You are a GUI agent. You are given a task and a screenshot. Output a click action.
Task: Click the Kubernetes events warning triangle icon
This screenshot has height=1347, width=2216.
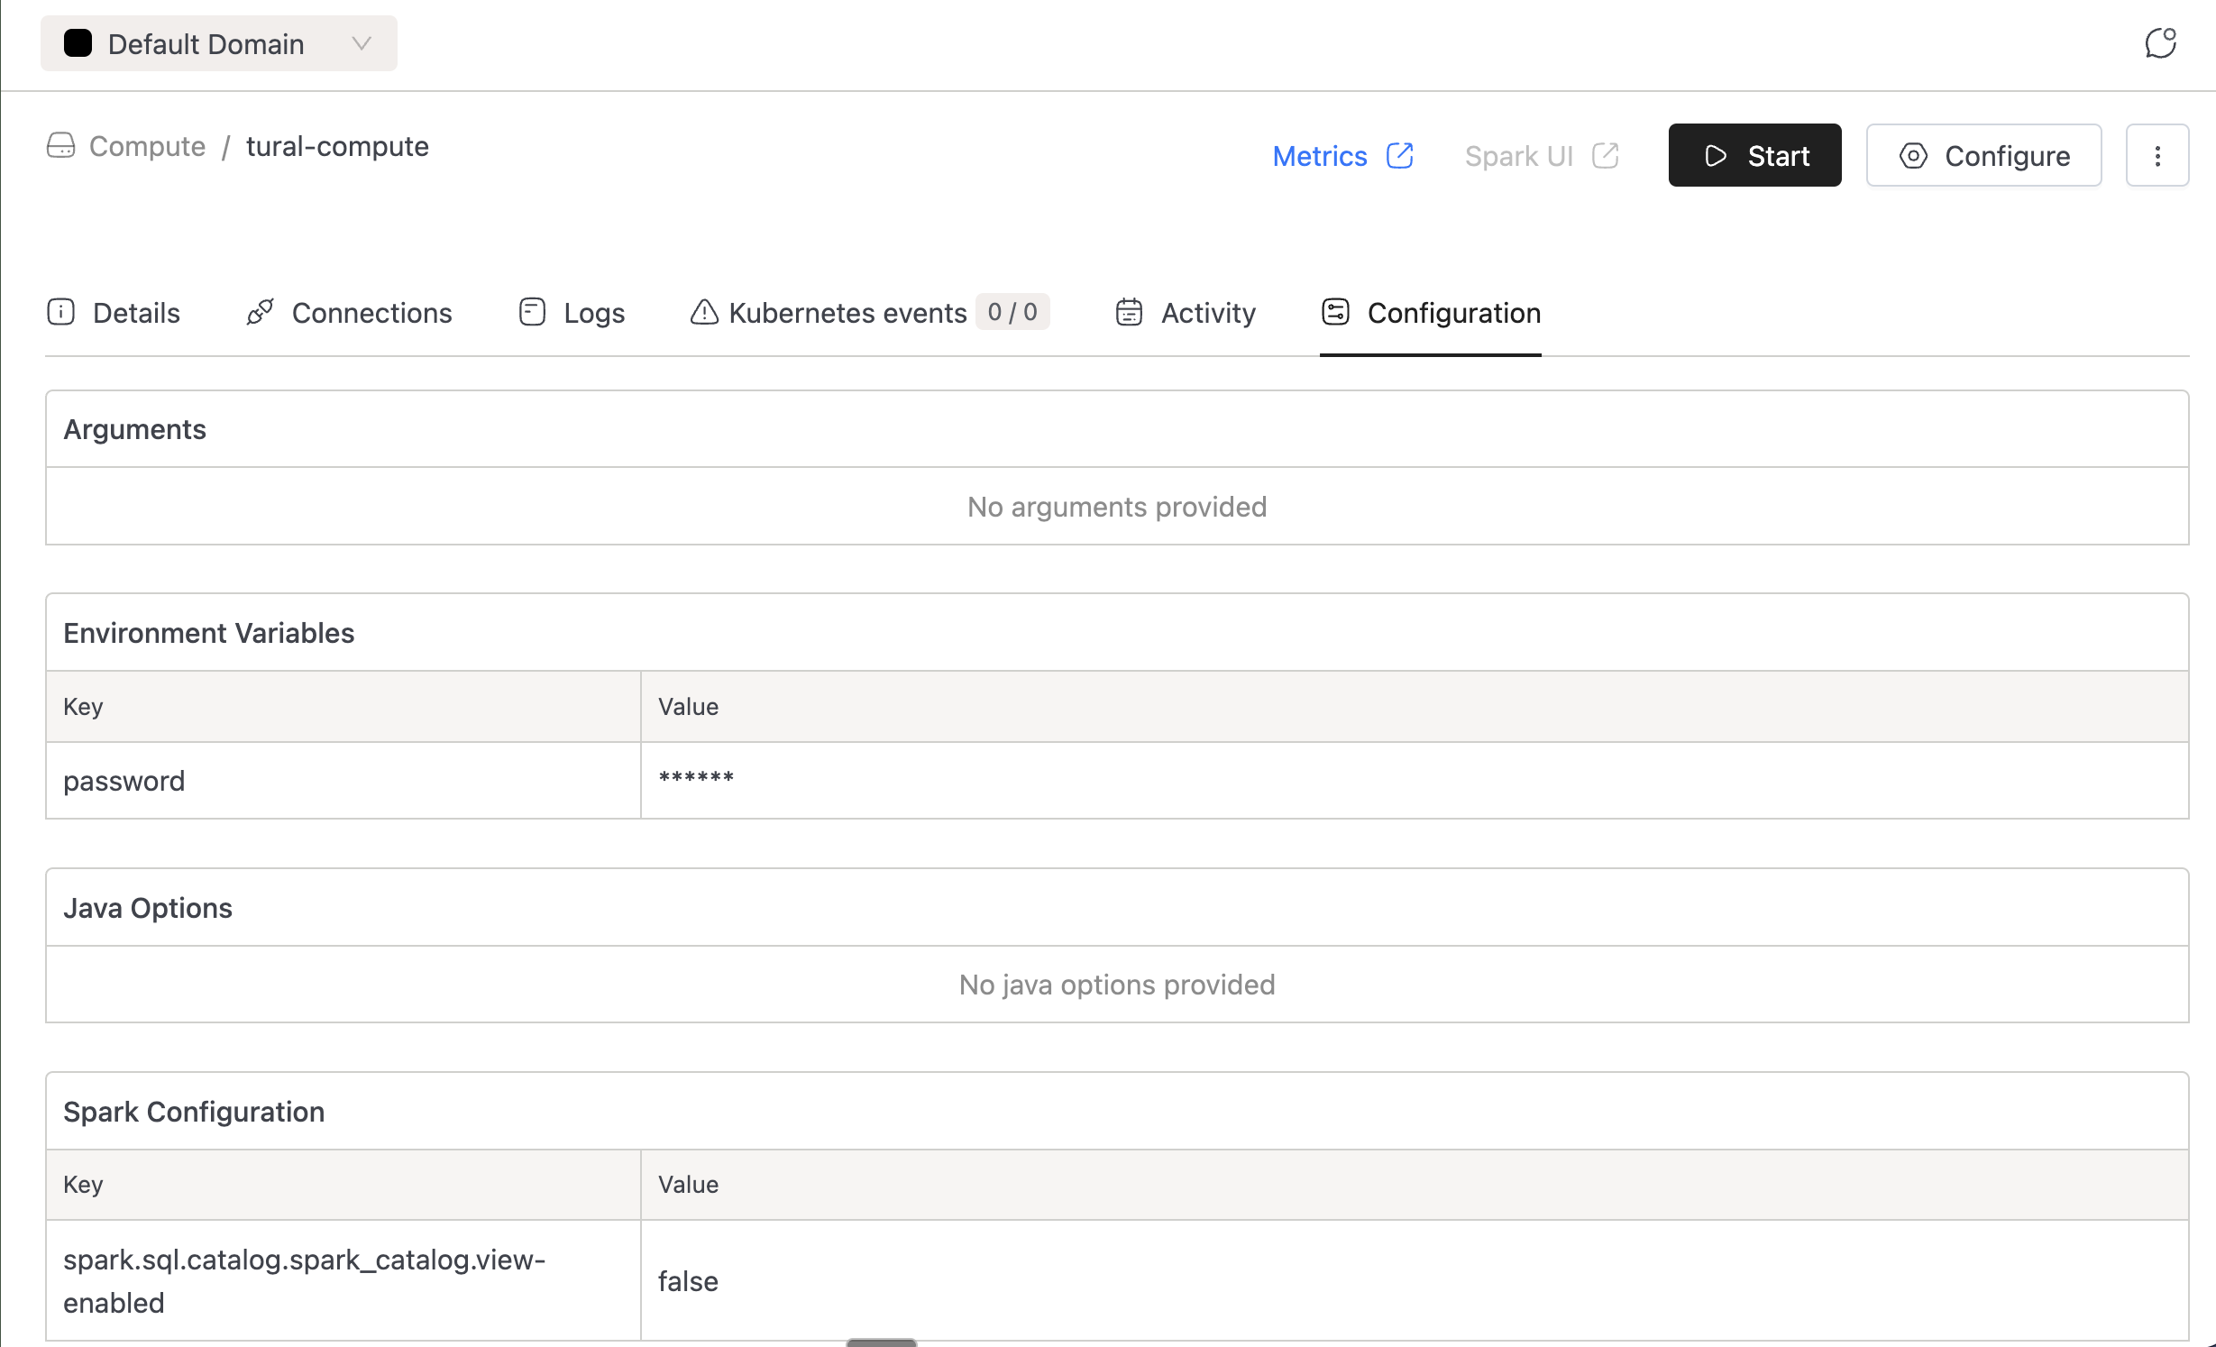point(703,313)
